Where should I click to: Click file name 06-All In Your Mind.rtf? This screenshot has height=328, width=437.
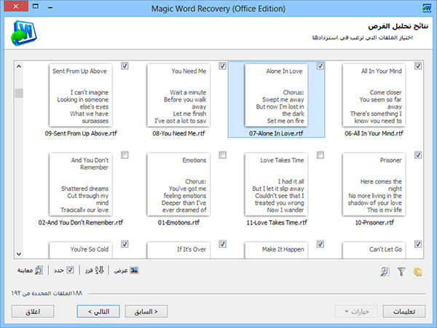(x=374, y=133)
